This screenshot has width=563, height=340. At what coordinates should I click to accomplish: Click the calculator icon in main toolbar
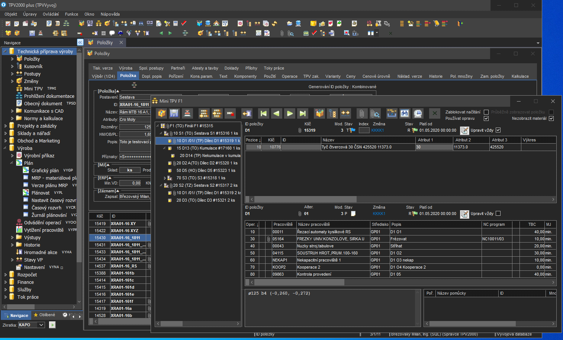click(x=176, y=23)
